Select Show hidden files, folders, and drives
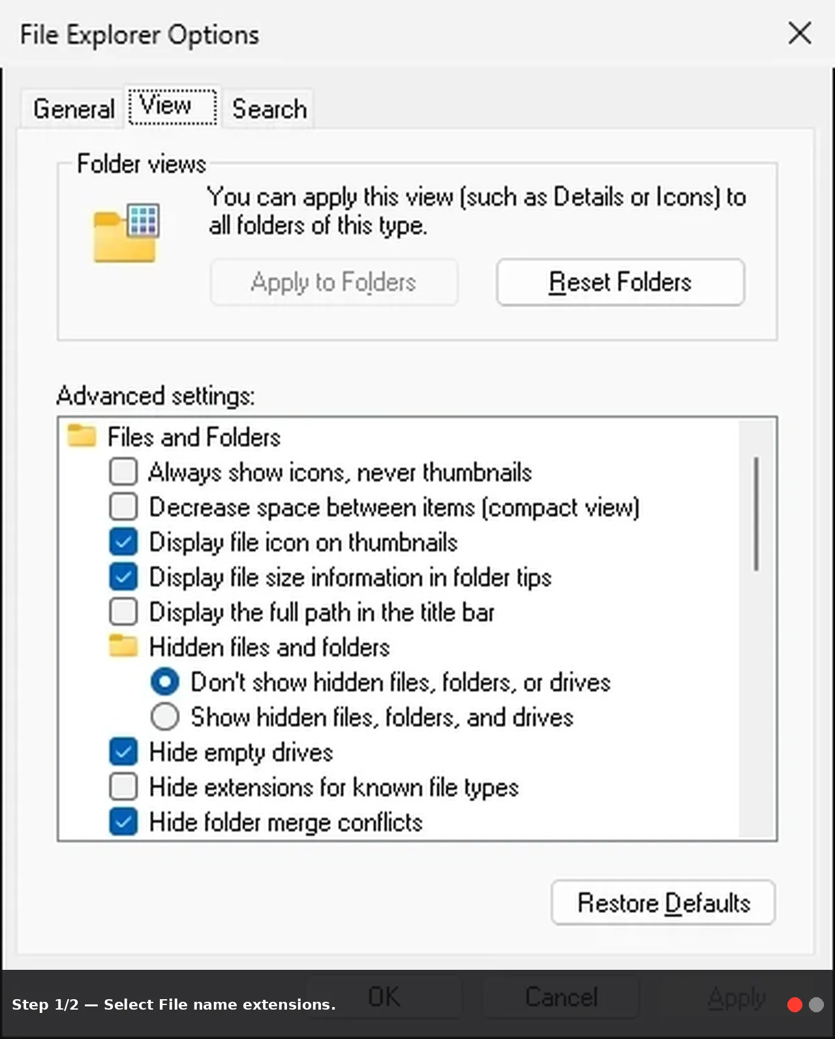This screenshot has height=1039, width=835. [164, 717]
